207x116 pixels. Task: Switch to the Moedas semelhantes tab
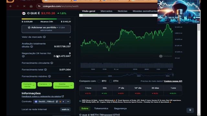[145, 11]
